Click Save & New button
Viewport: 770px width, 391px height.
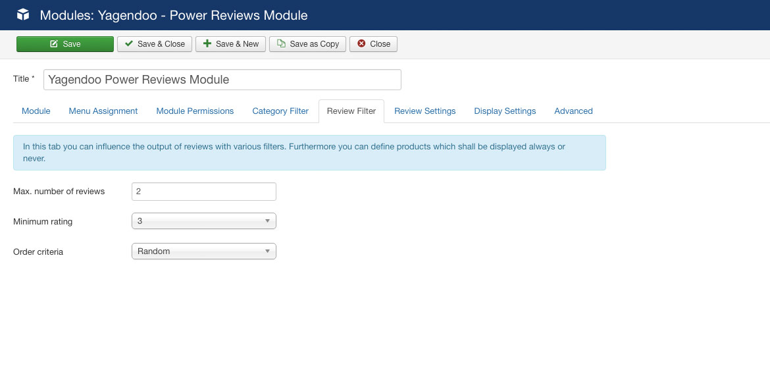coord(231,43)
